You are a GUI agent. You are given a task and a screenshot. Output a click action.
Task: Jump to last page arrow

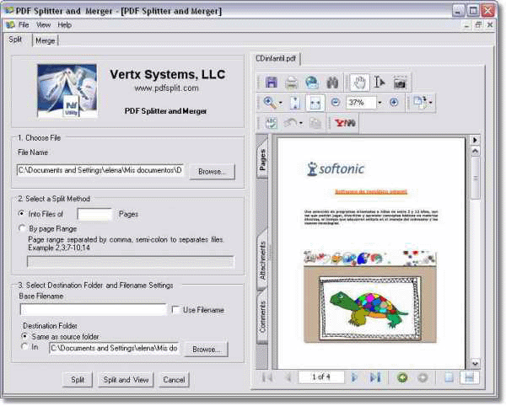pyautogui.click(x=375, y=377)
